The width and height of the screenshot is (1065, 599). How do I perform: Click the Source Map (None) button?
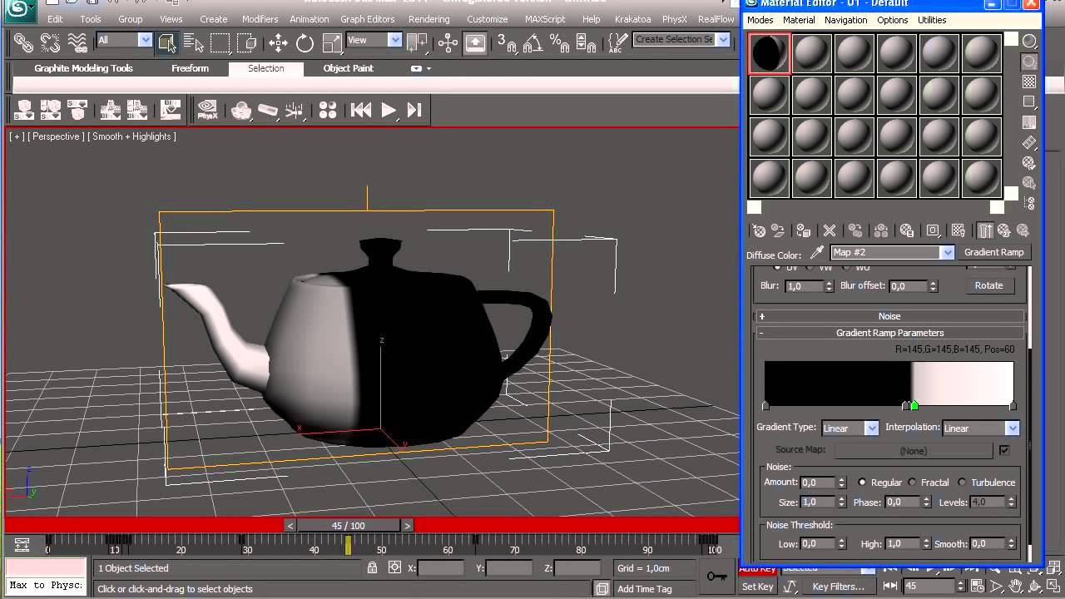pyautogui.click(x=914, y=450)
